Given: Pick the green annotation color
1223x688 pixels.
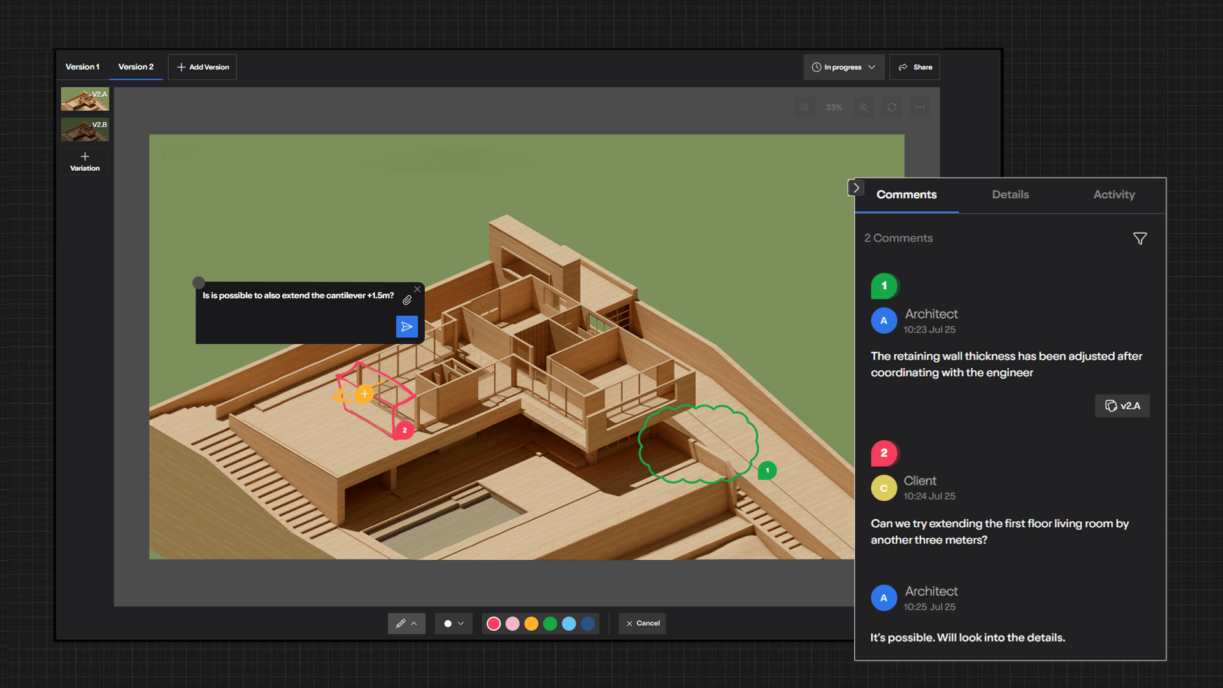Looking at the screenshot, I should (550, 623).
